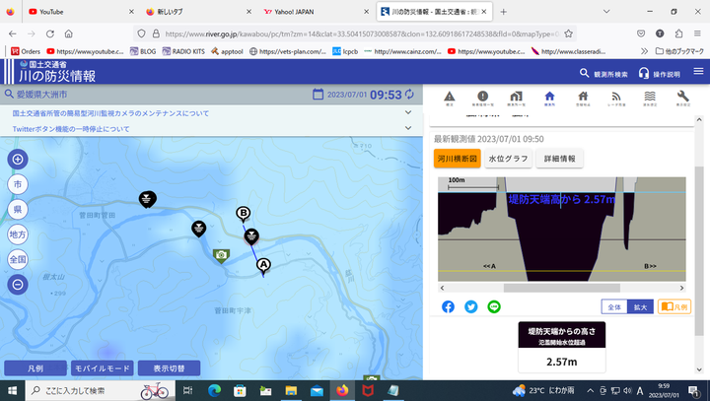
Task: Set map scale to 県 level
Action: tap(18, 210)
